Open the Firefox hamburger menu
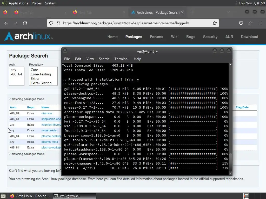266x199 pixels. click(260, 23)
